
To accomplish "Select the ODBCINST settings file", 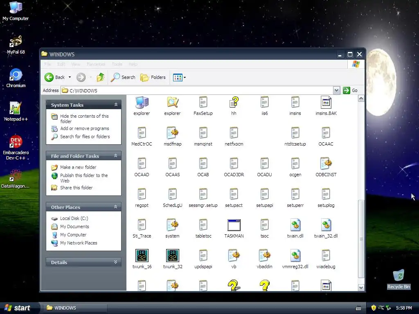I will (326, 164).
